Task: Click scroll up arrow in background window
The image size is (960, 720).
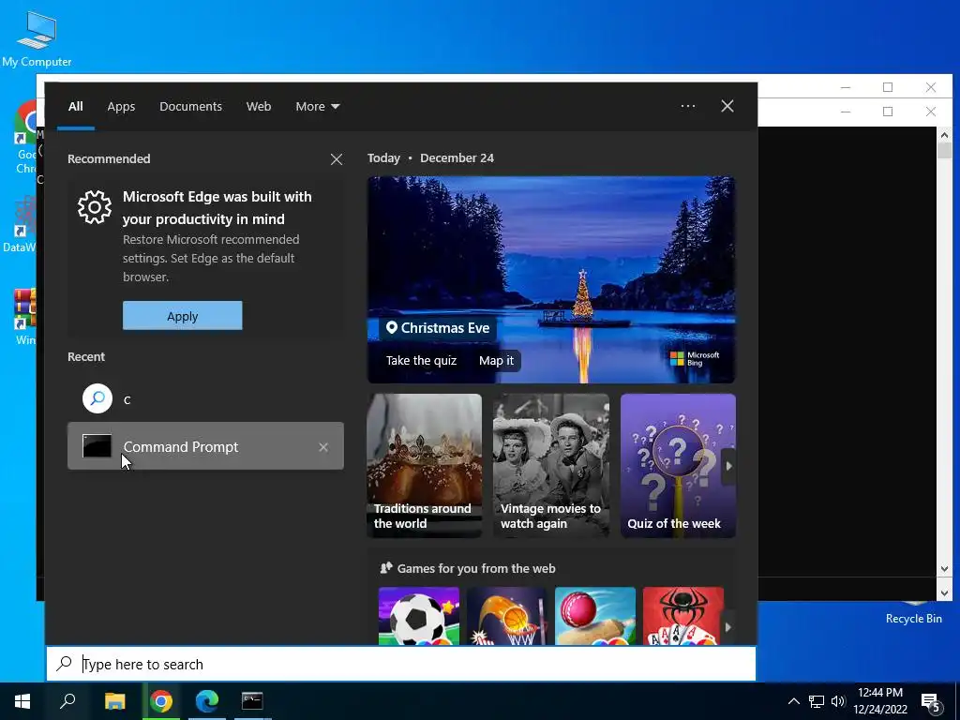Action: (x=944, y=135)
